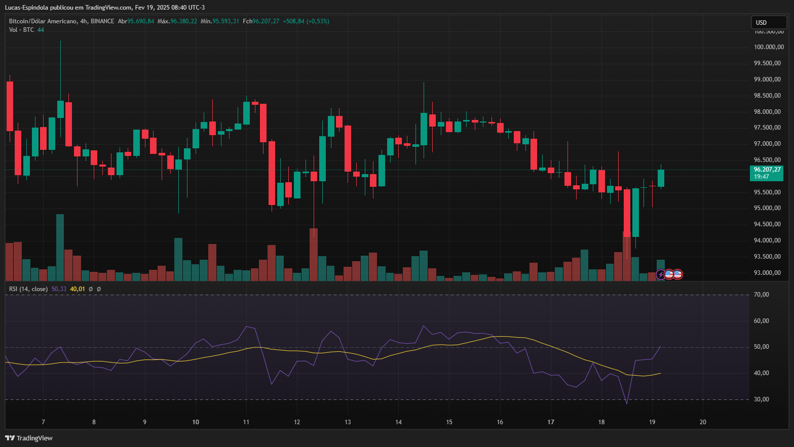Screen dimensions: 794x447
Task: Click the yellow RSI average value 40,01
Action: tap(78, 289)
